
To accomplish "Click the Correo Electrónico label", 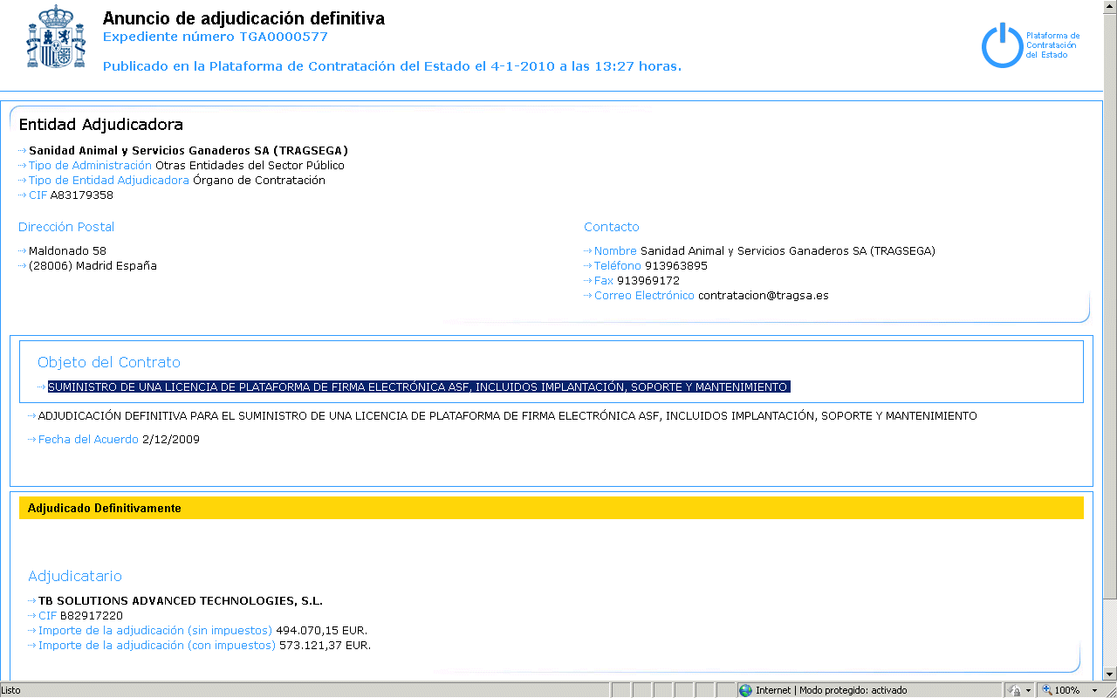I will click(644, 296).
